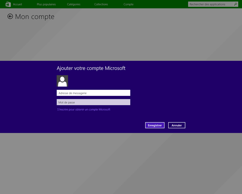Click the Ajouter votre compte Microsoft heading
This screenshot has width=242, height=194.
91,68
